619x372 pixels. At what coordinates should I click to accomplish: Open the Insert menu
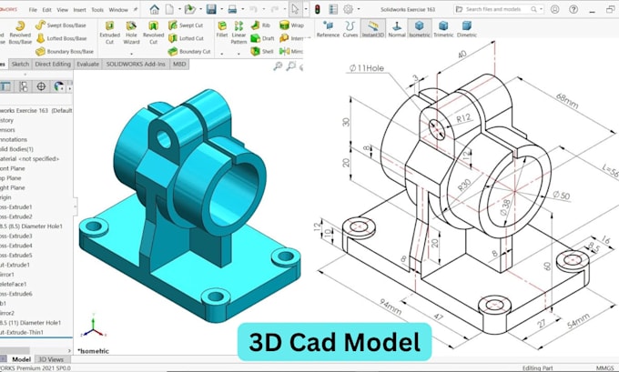tap(80, 9)
